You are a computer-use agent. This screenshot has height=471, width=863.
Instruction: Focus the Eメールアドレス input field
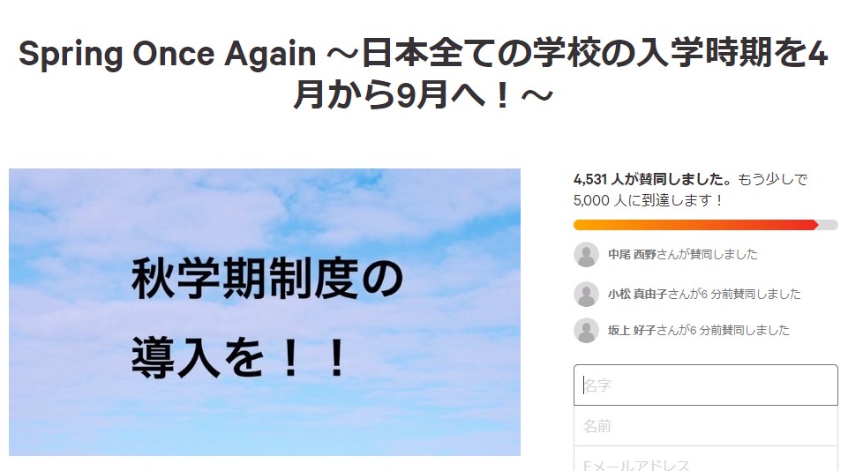point(706,460)
